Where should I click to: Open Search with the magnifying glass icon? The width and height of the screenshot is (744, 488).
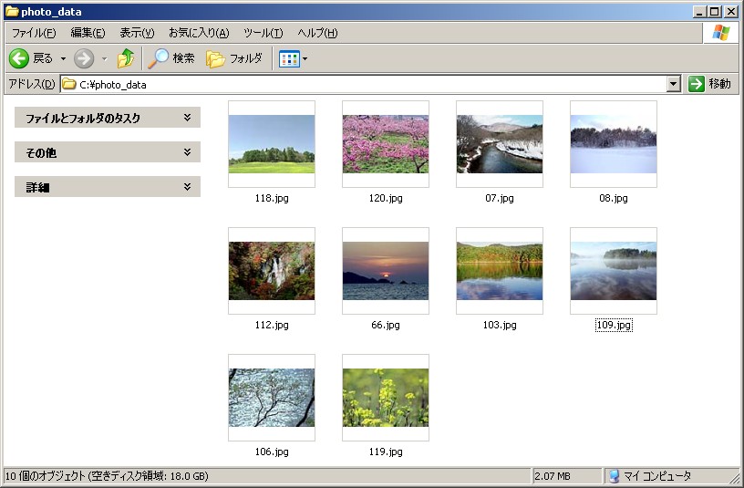click(158, 58)
